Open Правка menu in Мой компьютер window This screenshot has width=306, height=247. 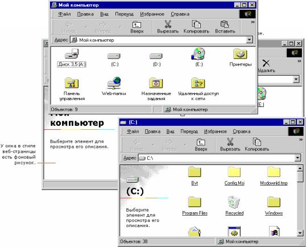85,14
